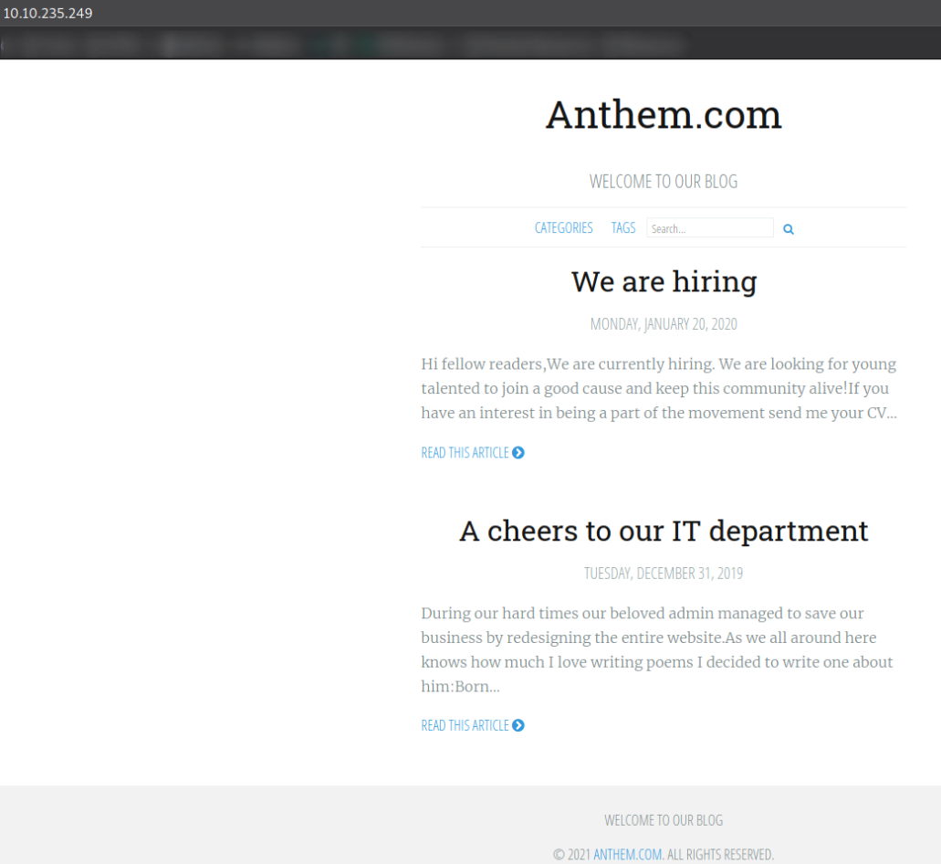Click excerpt starting 'During our hard times'
Viewport: 941px width, 864px height.
pyautogui.click(x=657, y=649)
